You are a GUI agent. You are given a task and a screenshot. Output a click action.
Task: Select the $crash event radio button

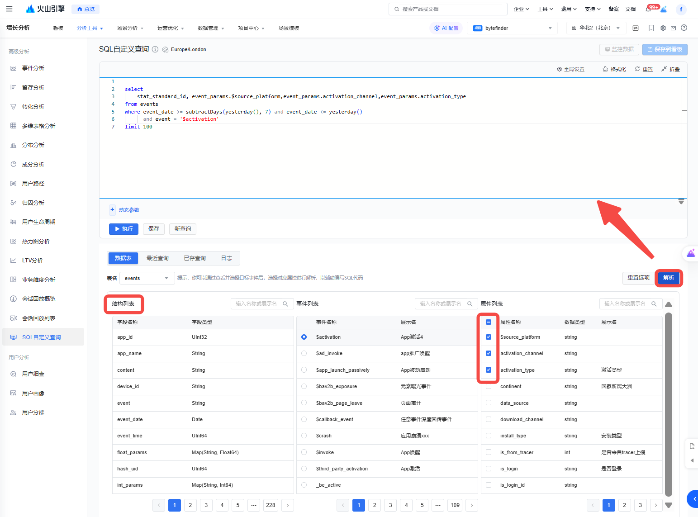point(304,436)
